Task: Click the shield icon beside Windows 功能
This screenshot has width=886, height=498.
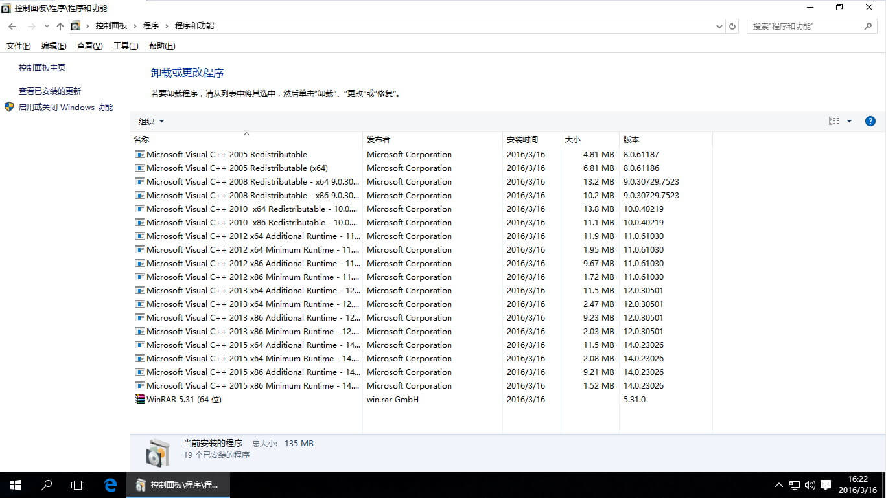Action: pos(9,107)
